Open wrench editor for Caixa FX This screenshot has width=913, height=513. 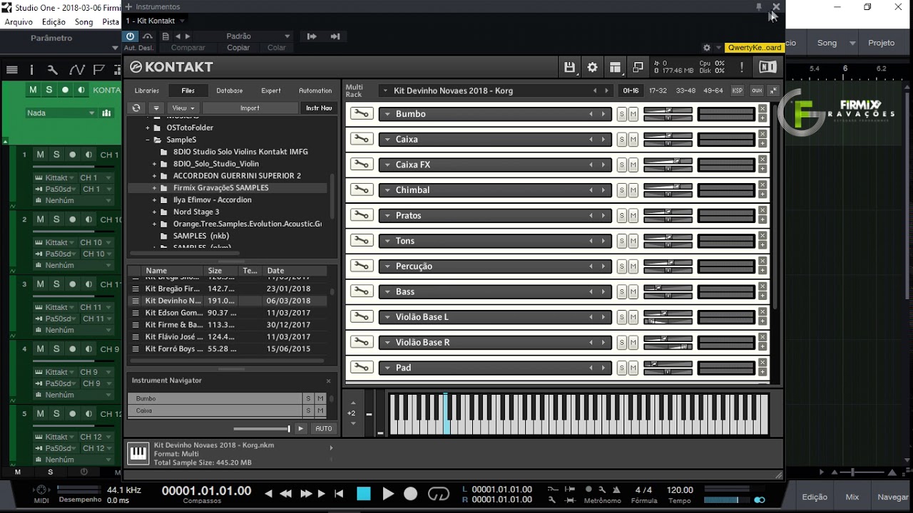(362, 165)
